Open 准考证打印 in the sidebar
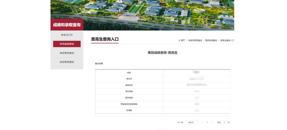 click(x=67, y=35)
